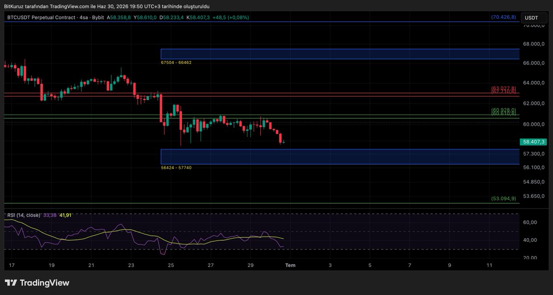This screenshot has width=553, height=295.
Task: Click the RSI 40,00 scale label
Action: [531, 240]
